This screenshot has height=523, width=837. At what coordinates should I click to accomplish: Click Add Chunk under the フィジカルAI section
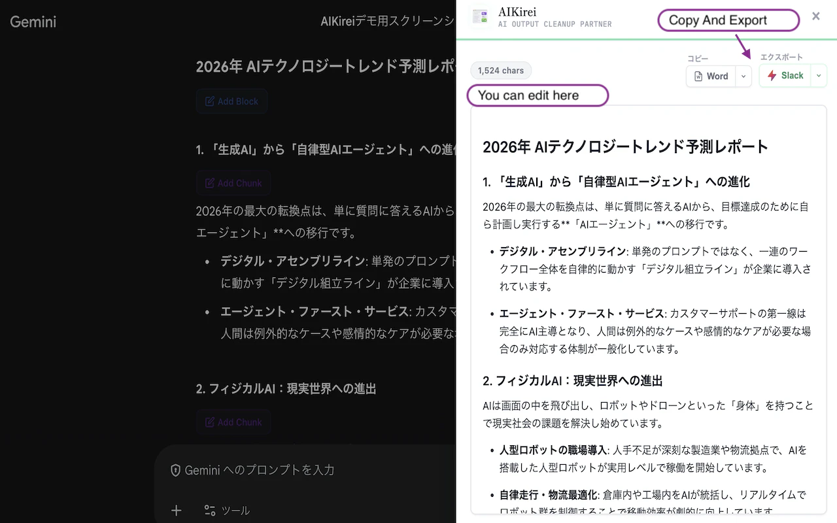(233, 422)
